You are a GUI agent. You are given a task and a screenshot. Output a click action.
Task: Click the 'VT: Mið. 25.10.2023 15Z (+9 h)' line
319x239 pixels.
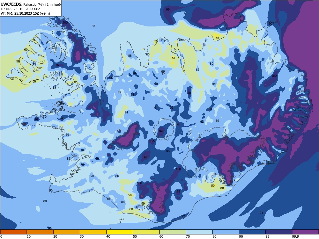(25, 13)
